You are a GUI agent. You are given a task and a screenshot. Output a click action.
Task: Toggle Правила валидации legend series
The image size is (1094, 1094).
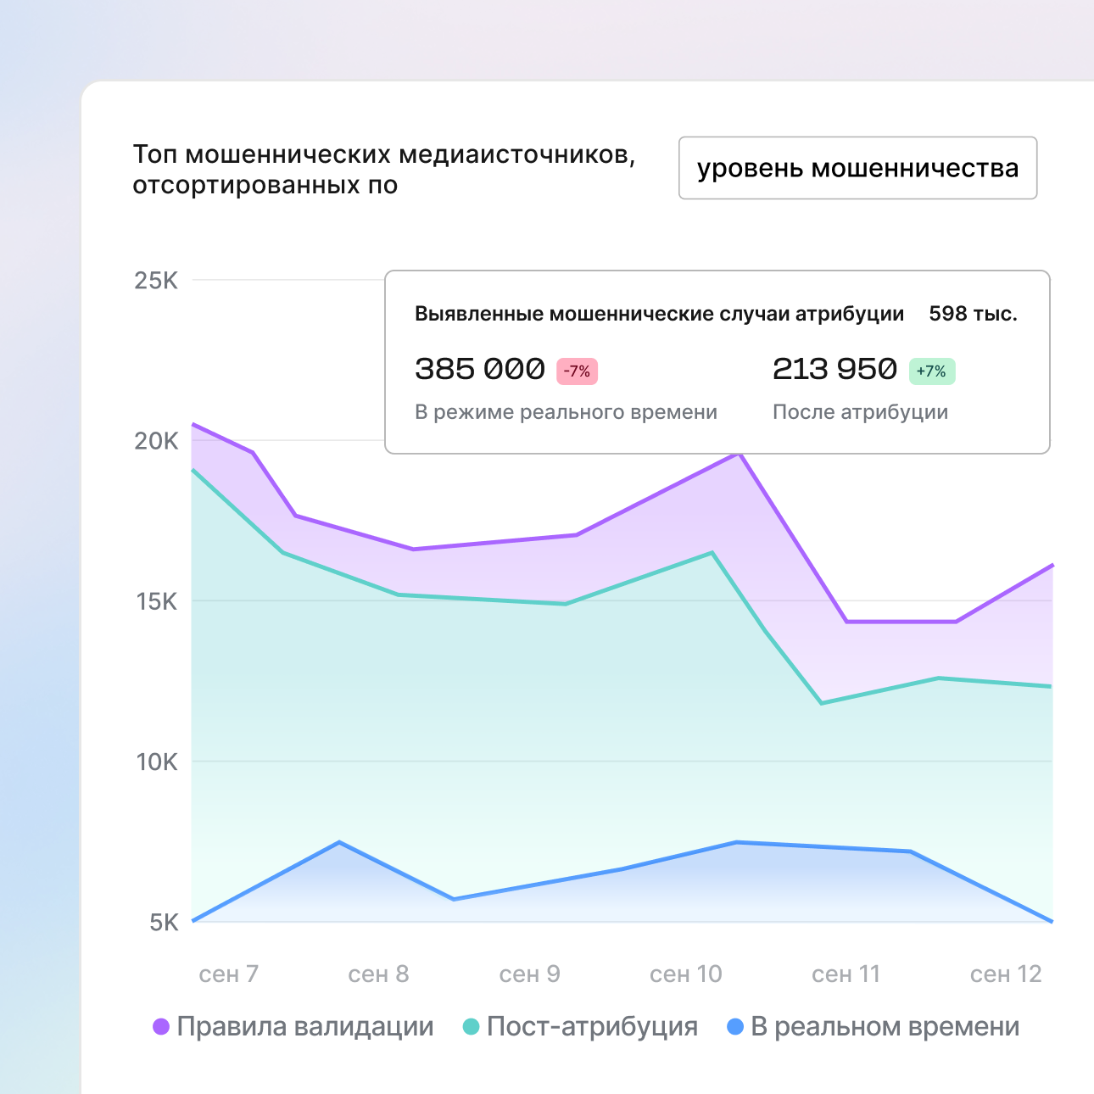[304, 1027]
